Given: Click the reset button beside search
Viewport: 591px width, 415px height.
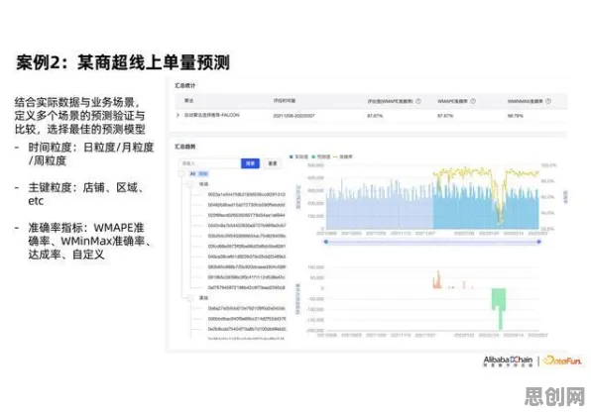Looking at the screenshot, I should coord(272,163).
